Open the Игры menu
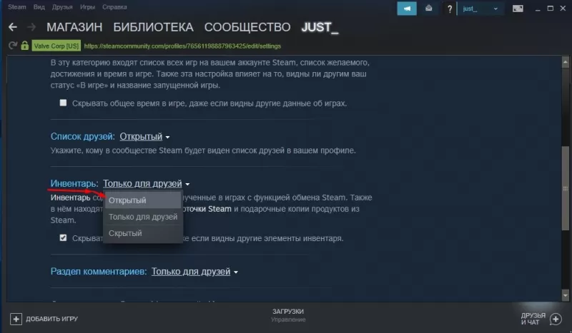 click(x=87, y=7)
